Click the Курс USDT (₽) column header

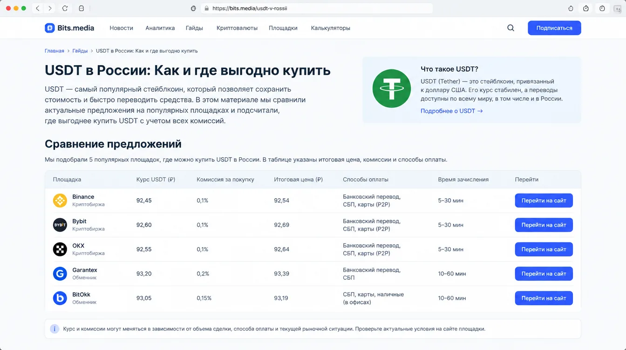[156, 179]
